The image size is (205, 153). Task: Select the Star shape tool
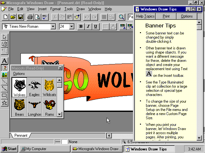coord(4,103)
